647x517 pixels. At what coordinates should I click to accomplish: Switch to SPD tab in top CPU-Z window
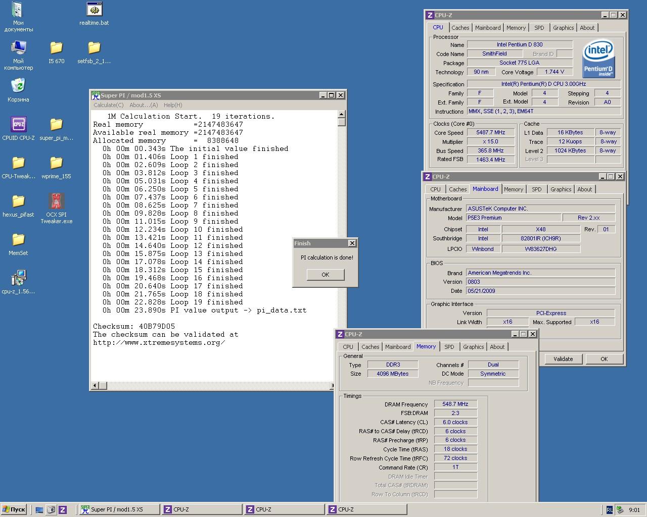(539, 28)
